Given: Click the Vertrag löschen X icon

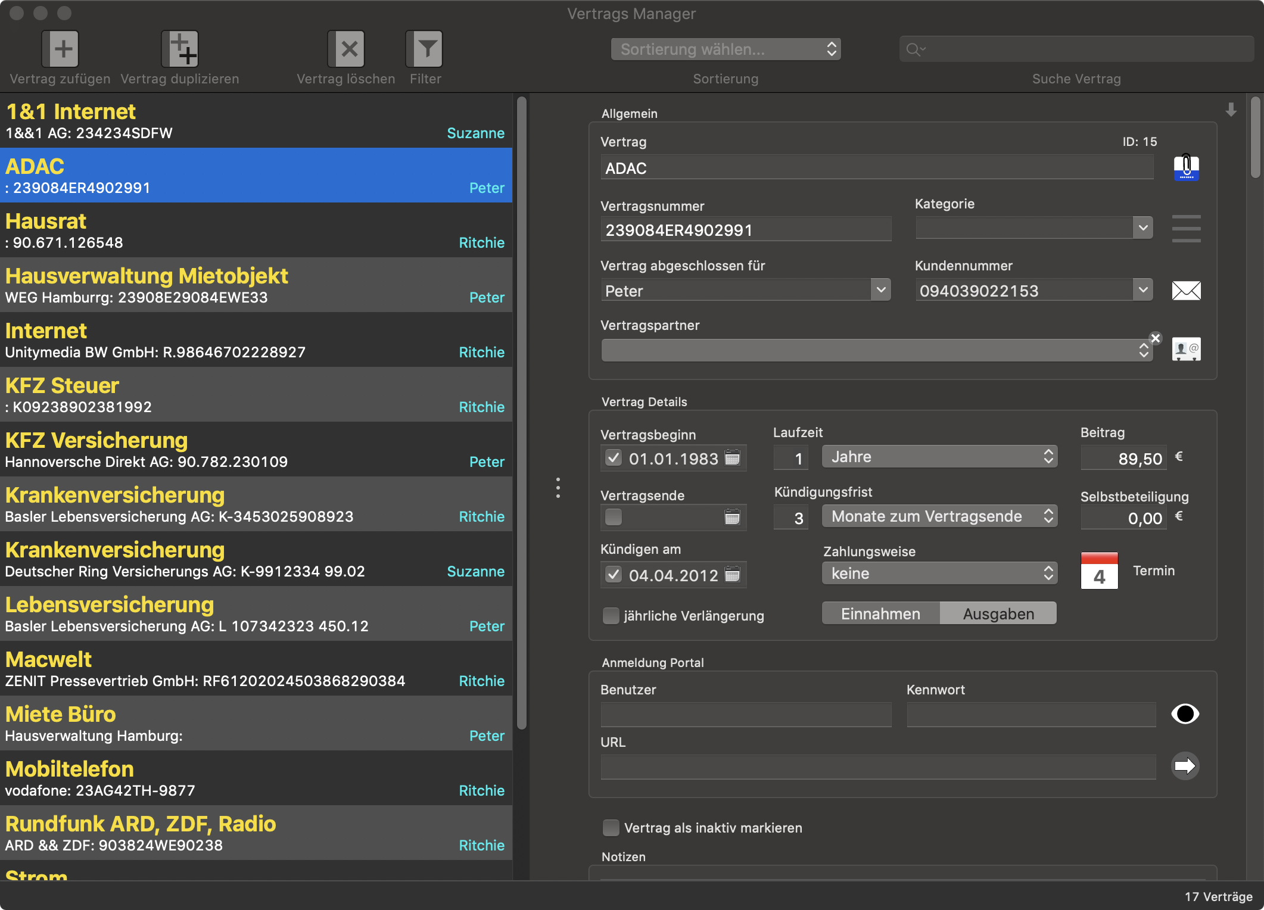Looking at the screenshot, I should tap(346, 49).
